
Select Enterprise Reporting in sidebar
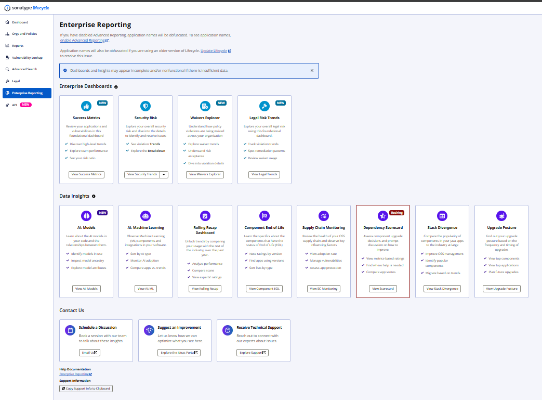coord(27,93)
